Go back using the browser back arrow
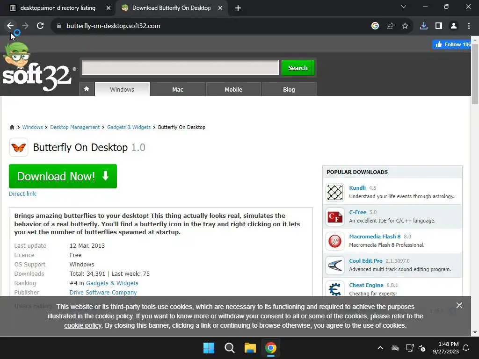This screenshot has width=479, height=359. coord(10,26)
